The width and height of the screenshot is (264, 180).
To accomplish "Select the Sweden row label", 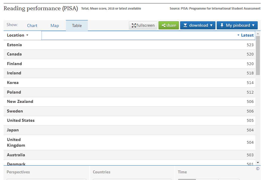I will (15, 111).
